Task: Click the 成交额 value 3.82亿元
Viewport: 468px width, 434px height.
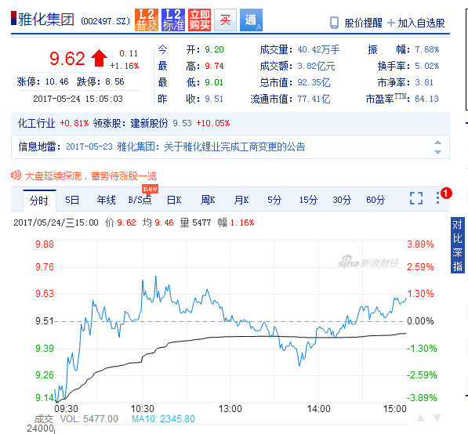Action: [x=316, y=66]
